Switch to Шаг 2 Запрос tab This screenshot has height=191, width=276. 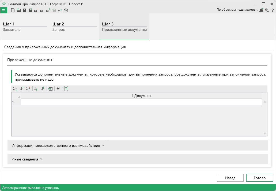click(74, 27)
